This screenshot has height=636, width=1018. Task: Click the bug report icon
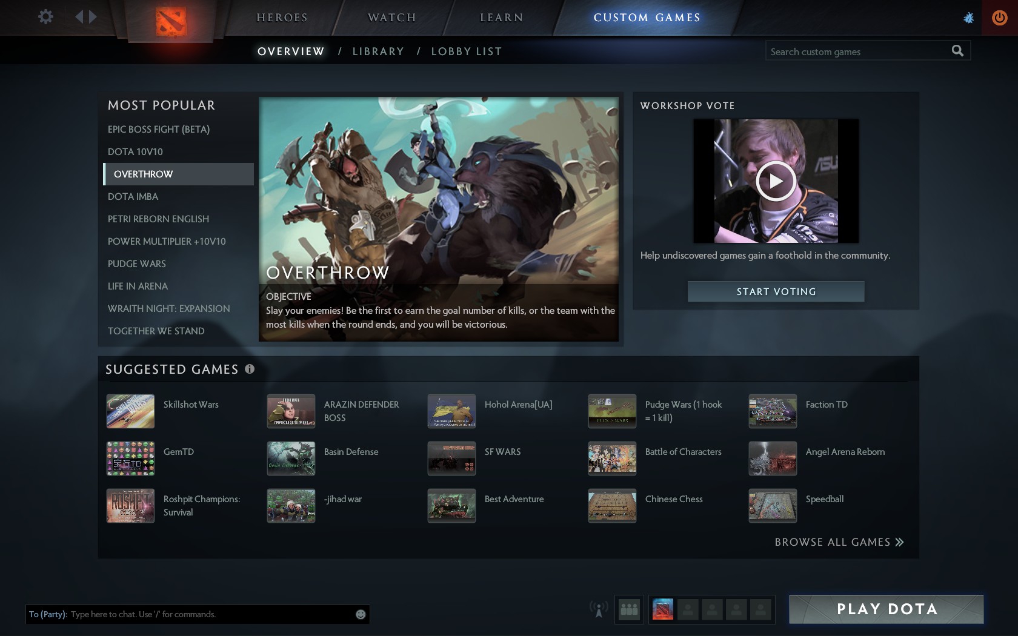(968, 18)
